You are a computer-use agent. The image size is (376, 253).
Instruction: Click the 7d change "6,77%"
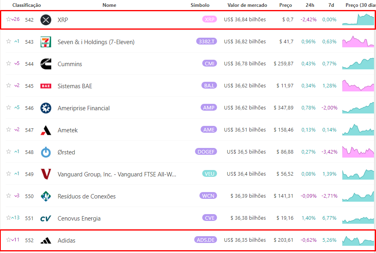pyautogui.click(x=329, y=218)
